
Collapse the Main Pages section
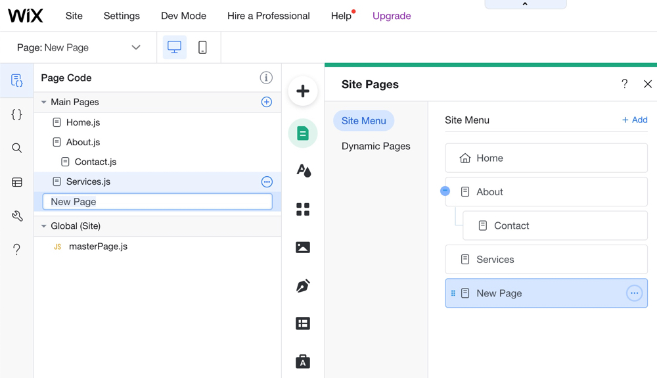tap(43, 102)
